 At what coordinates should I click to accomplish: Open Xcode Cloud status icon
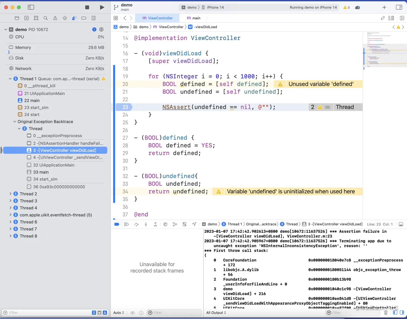pos(357,7)
